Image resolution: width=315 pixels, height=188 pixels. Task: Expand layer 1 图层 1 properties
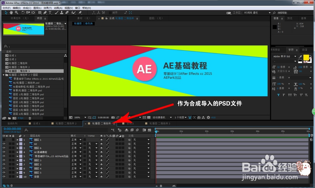tap(17, 140)
